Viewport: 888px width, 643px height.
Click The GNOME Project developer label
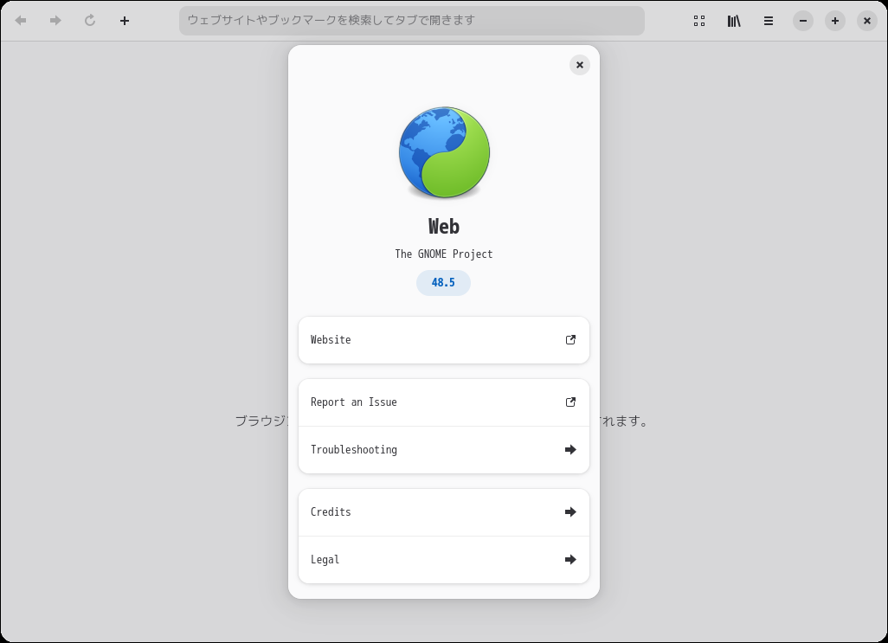pos(443,254)
